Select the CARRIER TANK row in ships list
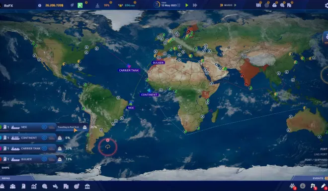This screenshot has height=191, width=328. click(x=28, y=148)
